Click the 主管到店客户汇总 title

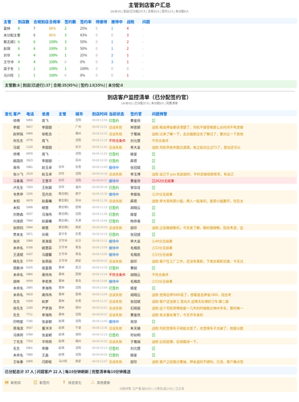tap(149, 5)
